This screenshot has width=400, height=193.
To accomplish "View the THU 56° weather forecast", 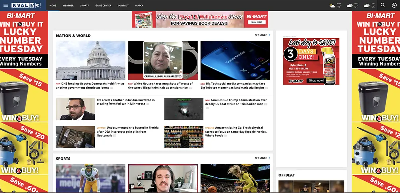I will click(369, 5).
